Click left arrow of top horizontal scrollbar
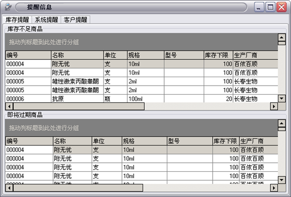The width and height of the screenshot is (291, 197). (9, 106)
